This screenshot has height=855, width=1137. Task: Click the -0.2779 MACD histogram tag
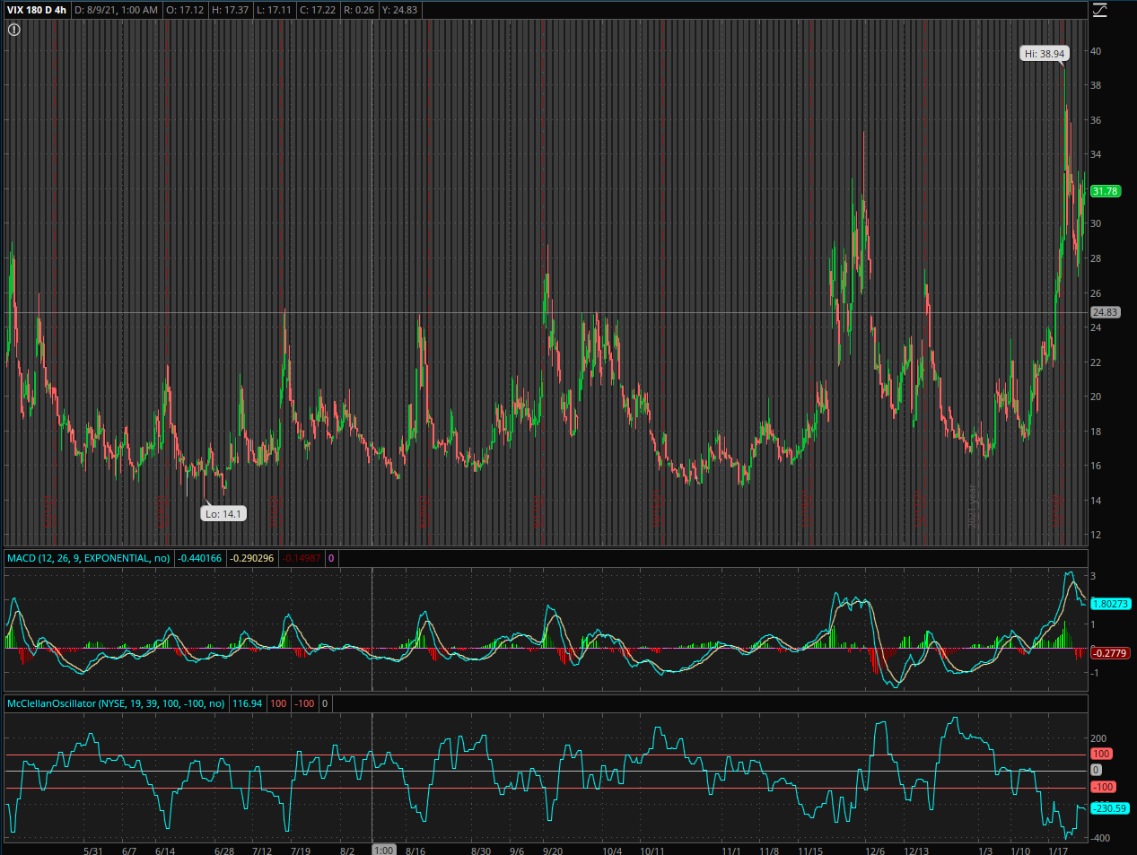[1109, 653]
